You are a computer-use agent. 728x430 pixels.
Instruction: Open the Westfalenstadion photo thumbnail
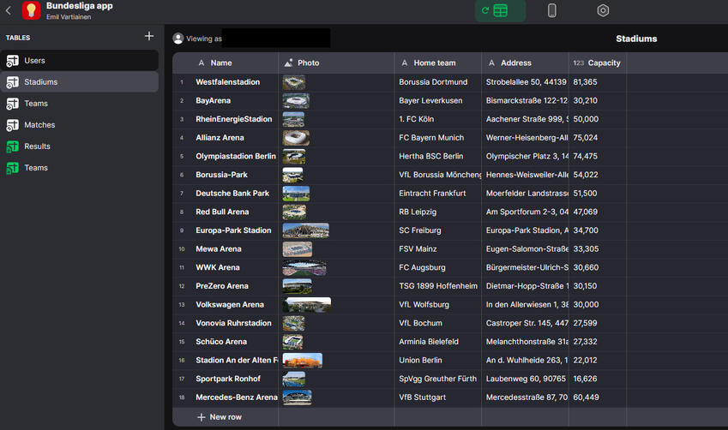click(294, 82)
